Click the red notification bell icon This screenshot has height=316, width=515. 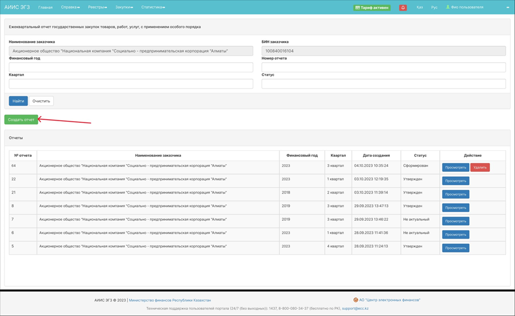coord(403,8)
